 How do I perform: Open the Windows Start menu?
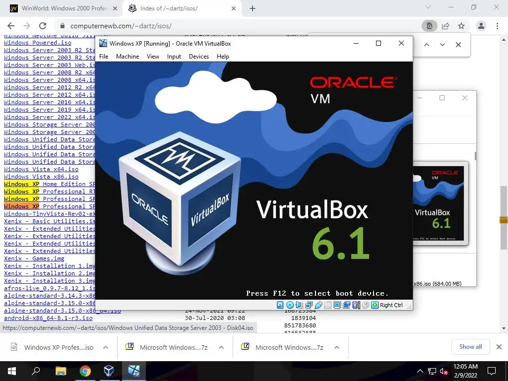(12, 371)
